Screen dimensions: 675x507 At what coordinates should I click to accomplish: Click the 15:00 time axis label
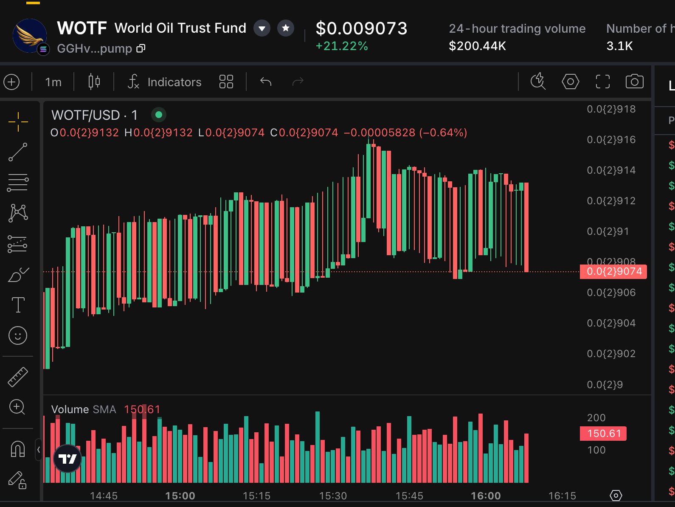[x=180, y=496]
